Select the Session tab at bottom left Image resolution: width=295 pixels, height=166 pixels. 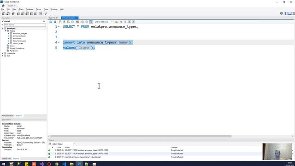click(x=16, y=159)
